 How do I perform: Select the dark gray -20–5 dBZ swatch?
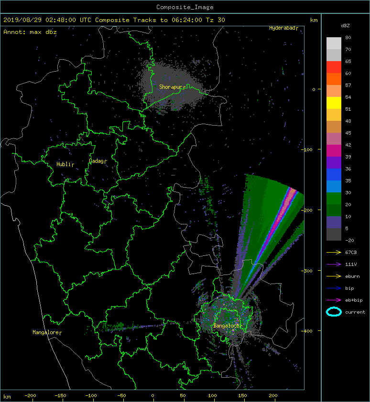334,234
